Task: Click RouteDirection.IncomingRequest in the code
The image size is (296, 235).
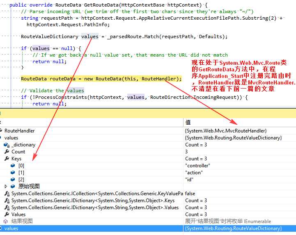Action: [193, 97]
